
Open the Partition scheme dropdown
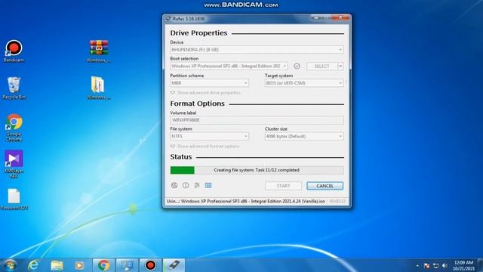coord(210,82)
